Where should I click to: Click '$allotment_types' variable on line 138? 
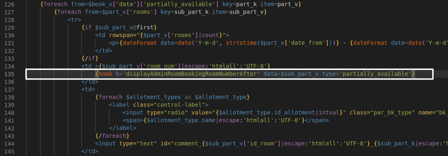pyautogui.click(x=153, y=97)
